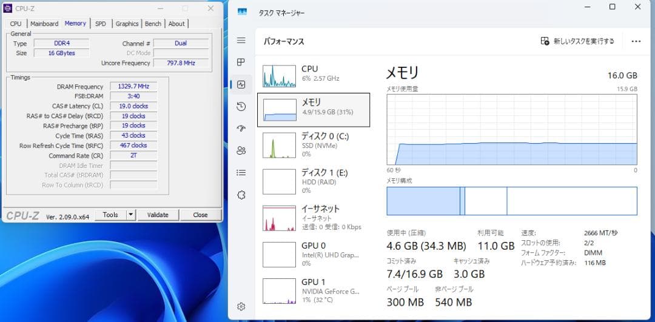Click the run new task icon
This screenshot has height=322, width=655.
[545, 41]
